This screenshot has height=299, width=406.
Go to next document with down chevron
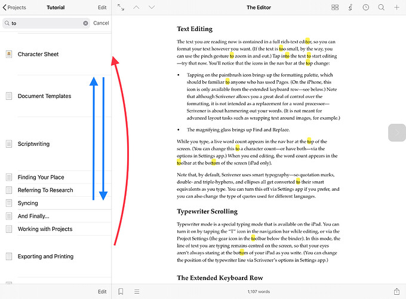pos(152,7)
